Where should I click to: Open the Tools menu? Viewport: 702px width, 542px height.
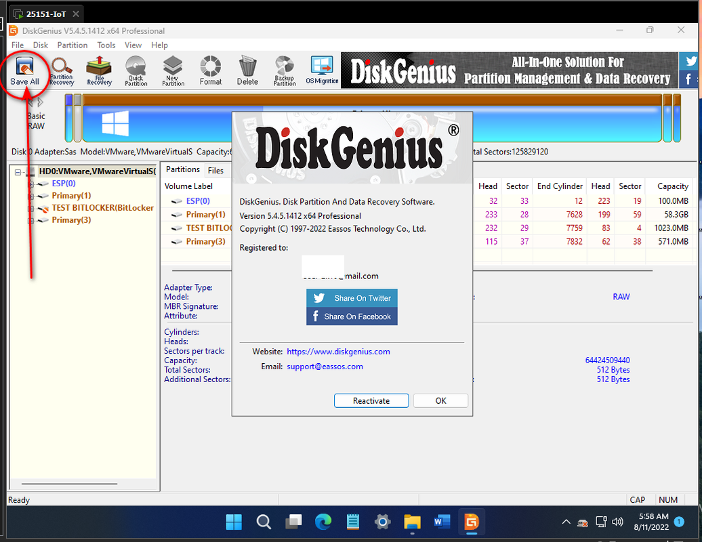[106, 45]
